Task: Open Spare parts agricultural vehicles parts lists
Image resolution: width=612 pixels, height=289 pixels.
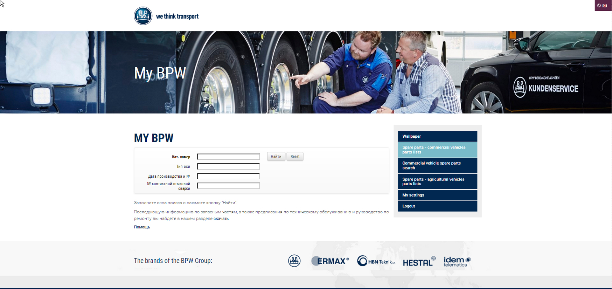Action: [x=437, y=181]
